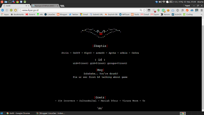
Task: Click the green circular extension with orange badge
Action: (164, 11)
